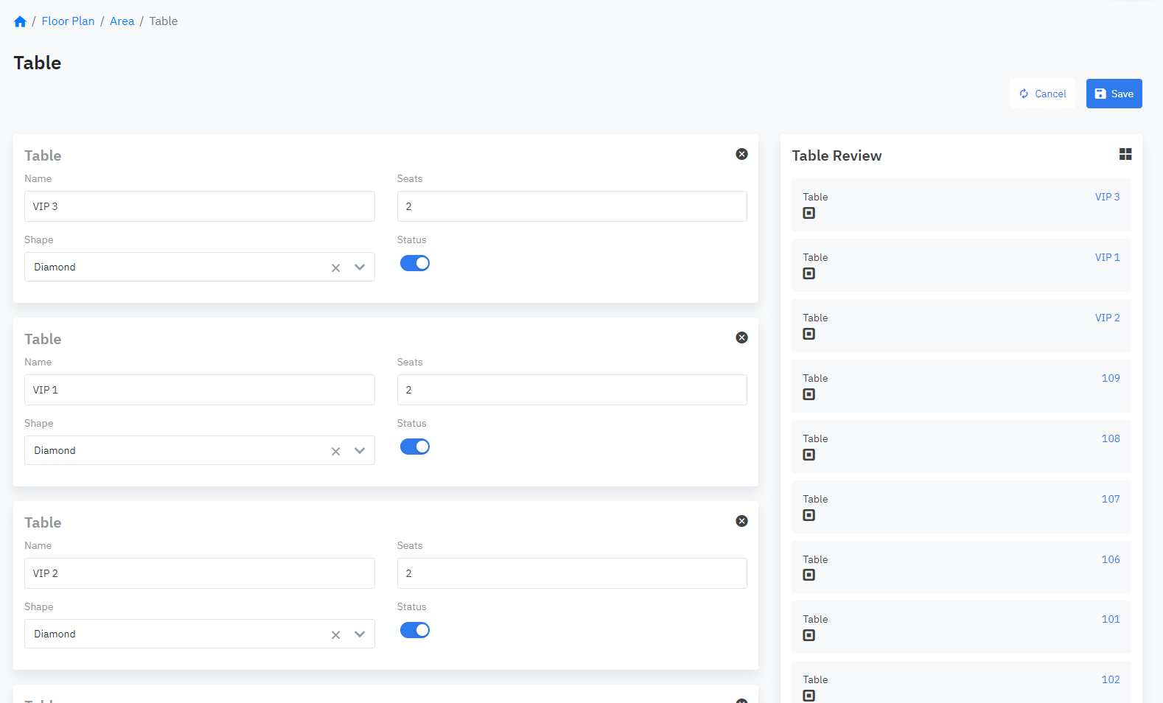
Task: Remove the VIP 2 table card
Action: (741, 521)
